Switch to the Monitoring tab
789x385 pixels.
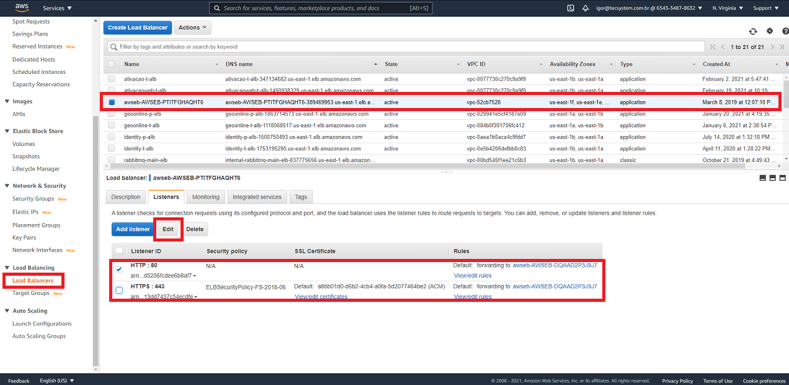(205, 197)
